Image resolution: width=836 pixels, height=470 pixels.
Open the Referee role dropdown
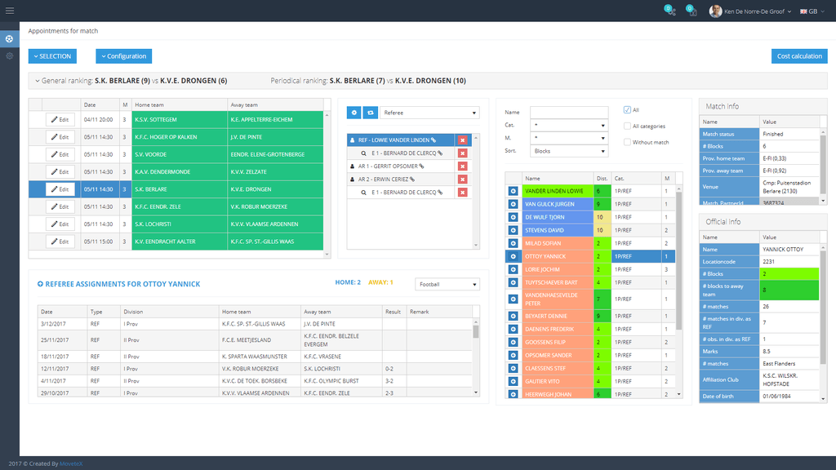pyautogui.click(x=440, y=113)
